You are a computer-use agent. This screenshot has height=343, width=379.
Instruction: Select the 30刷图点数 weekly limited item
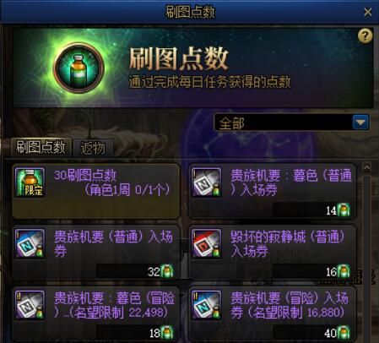pos(95,191)
